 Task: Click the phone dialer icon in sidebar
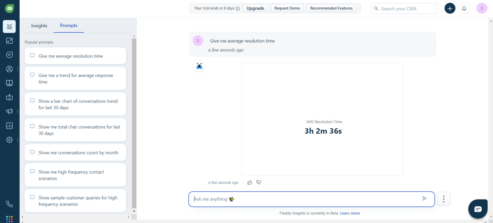[9, 204]
